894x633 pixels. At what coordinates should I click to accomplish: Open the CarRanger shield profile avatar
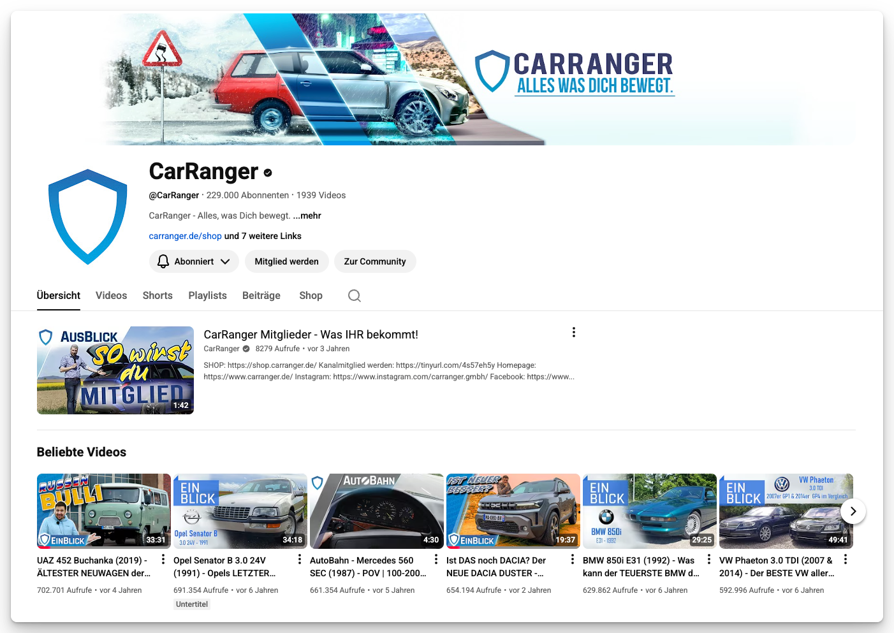[x=88, y=217]
